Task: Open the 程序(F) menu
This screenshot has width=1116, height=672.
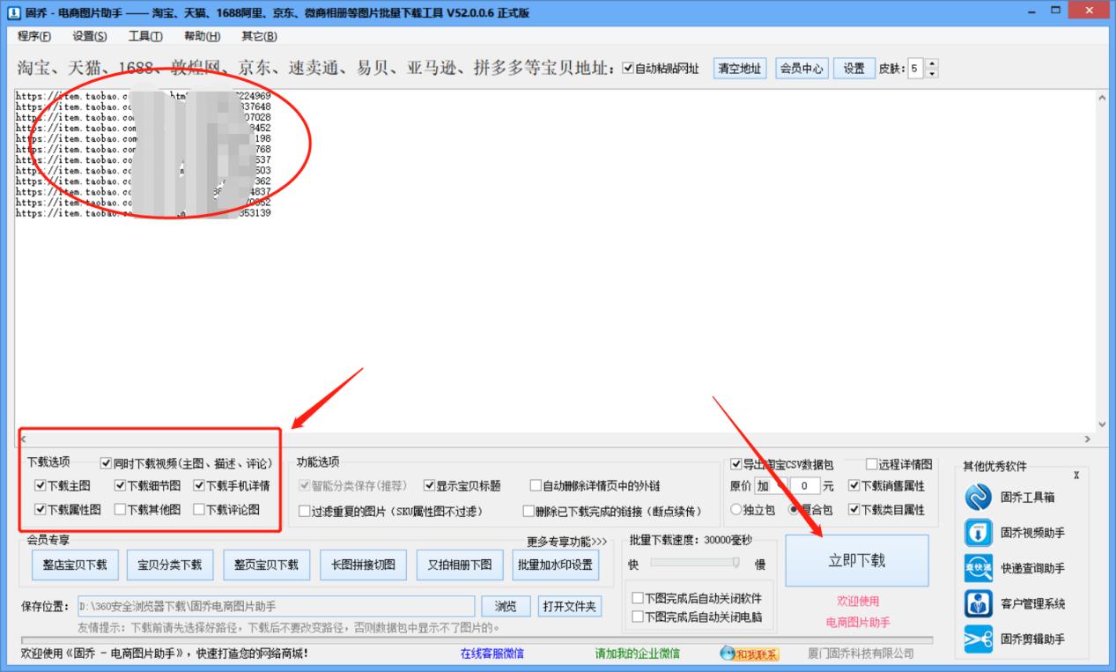Action: click(x=34, y=36)
